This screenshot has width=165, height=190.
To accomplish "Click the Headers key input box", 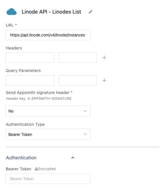I will click(x=30, y=58).
